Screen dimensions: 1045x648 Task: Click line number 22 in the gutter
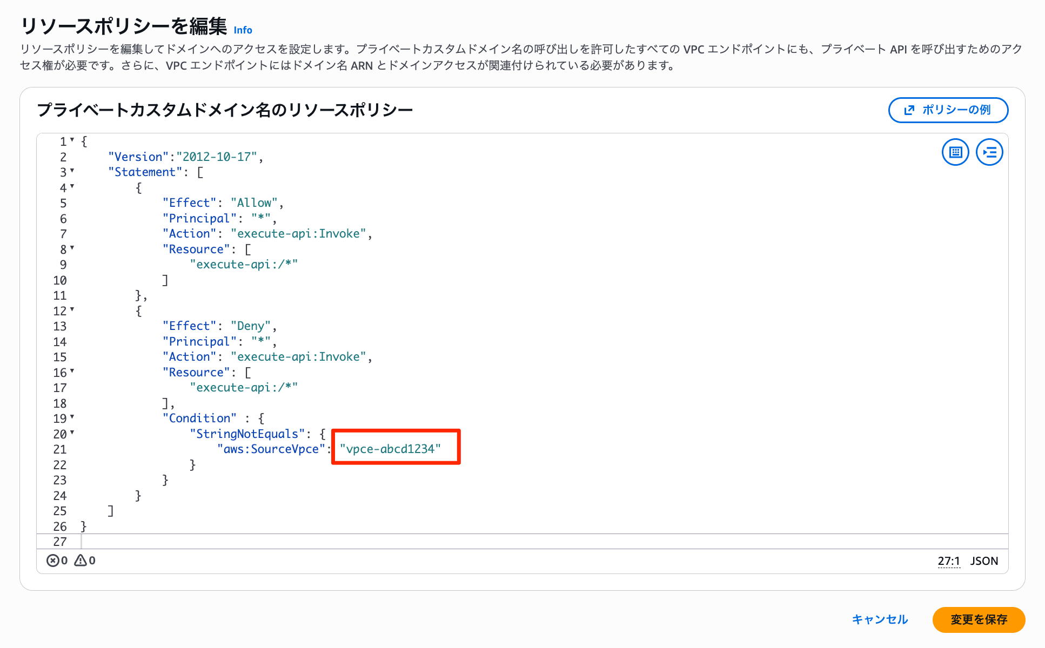(x=60, y=465)
